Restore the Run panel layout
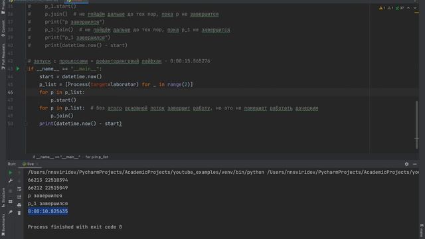 pyautogui.click(x=11, y=202)
